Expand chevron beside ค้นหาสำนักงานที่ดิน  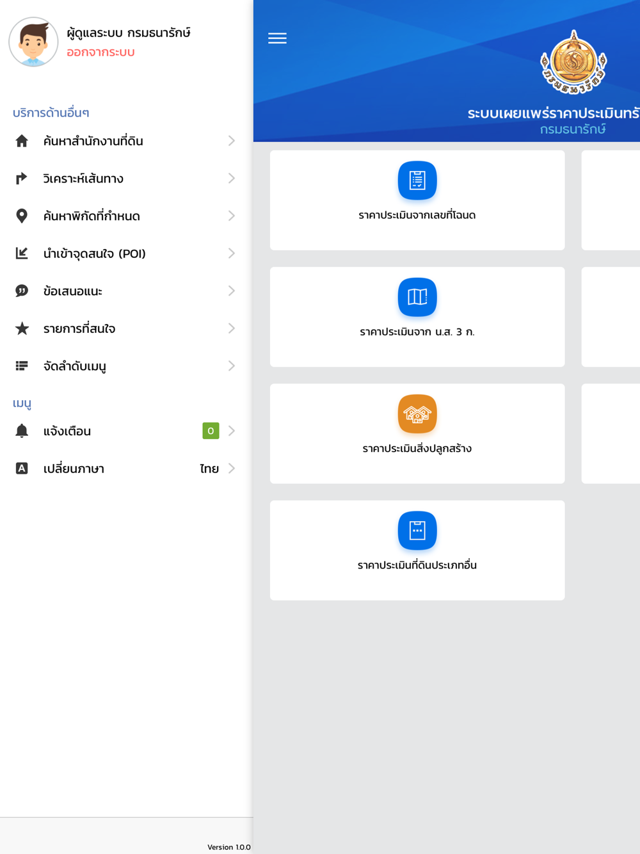pos(232,141)
